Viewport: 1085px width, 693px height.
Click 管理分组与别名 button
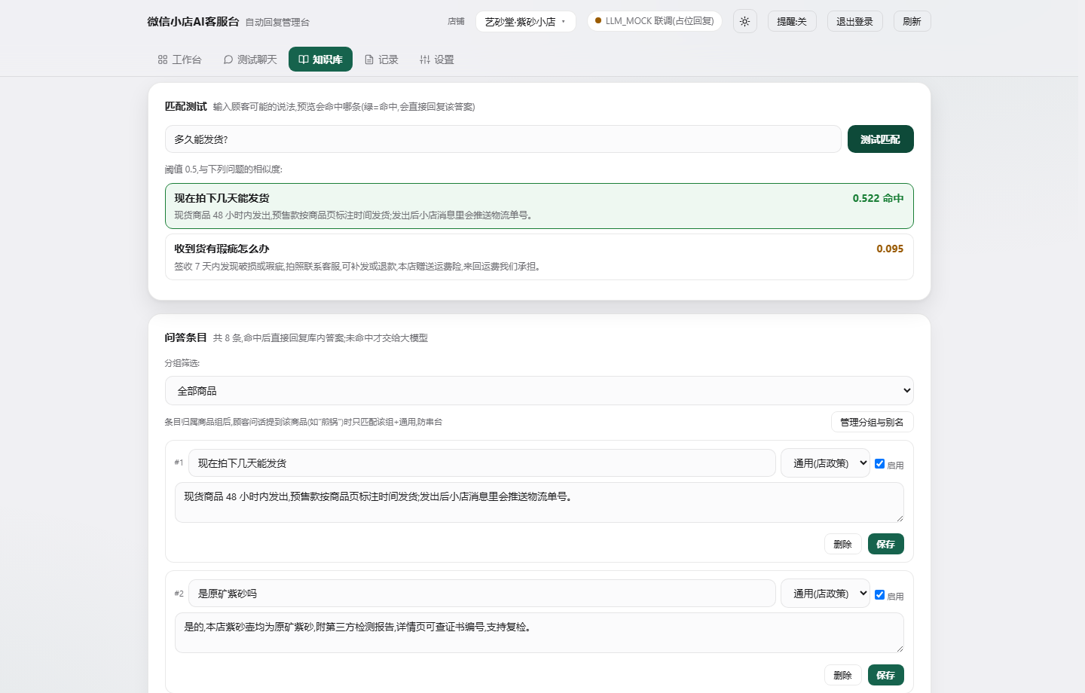[x=872, y=422]
